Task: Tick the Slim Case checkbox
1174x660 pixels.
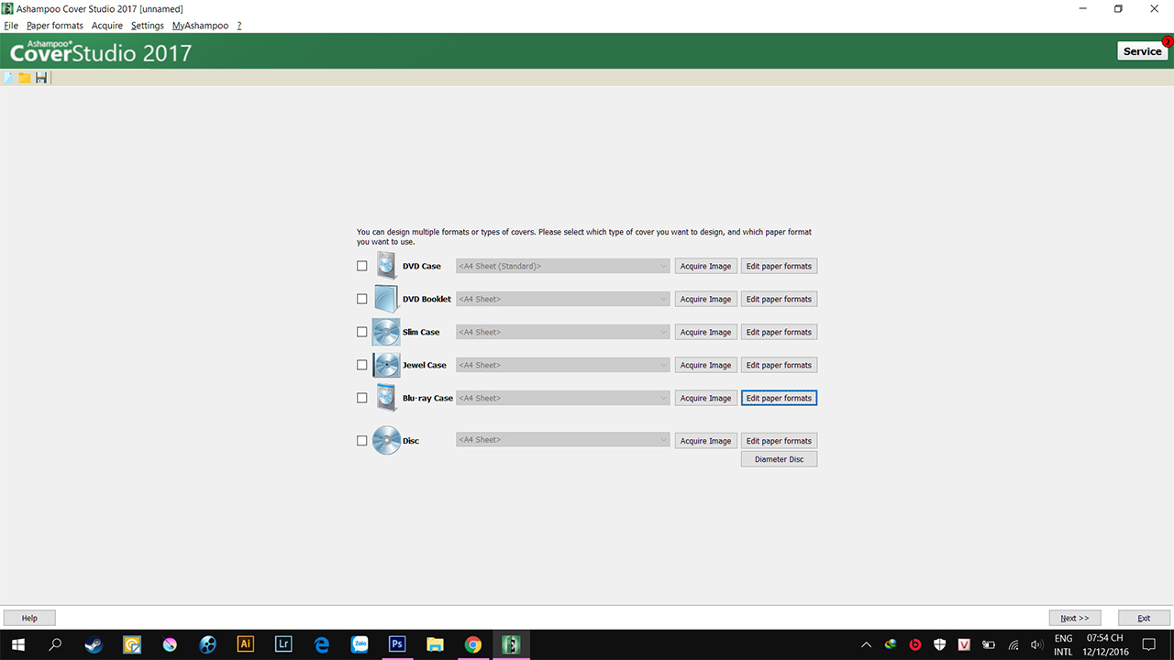Action: click(x=361, y=332)
